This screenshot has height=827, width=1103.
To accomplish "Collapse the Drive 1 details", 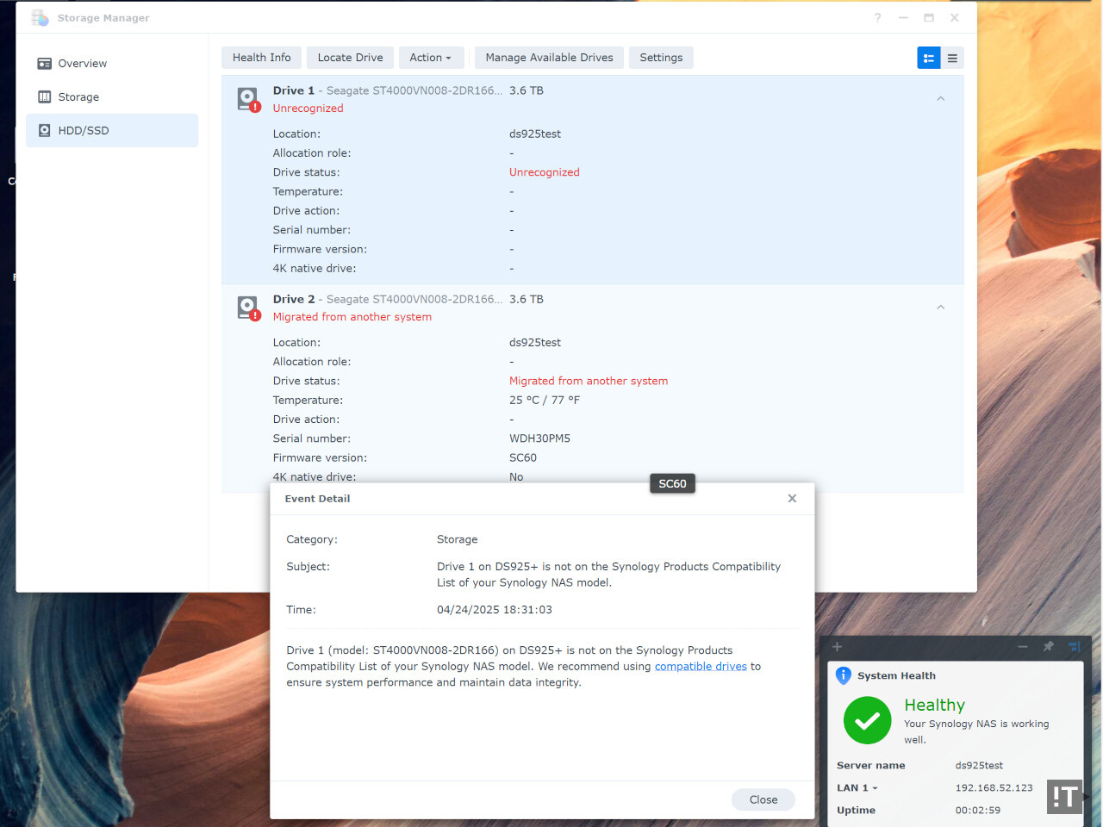I will (940, 99).
